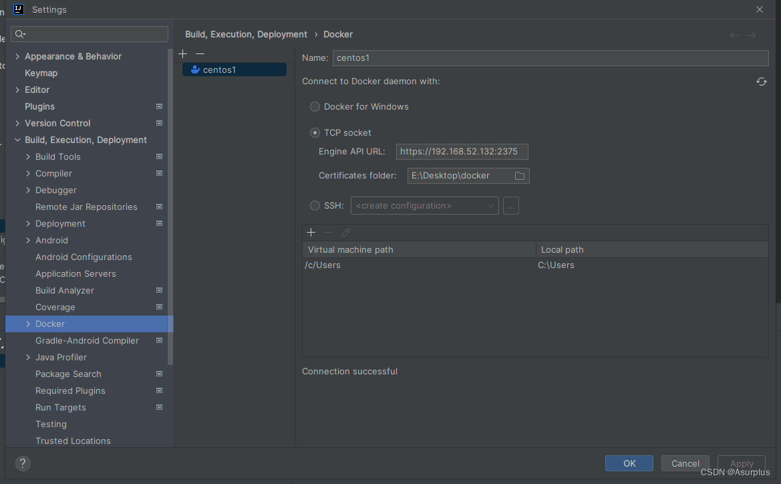The image size is (781, 484).
Task: Expand the Version Control section
Action: click(x=17, y=123)
